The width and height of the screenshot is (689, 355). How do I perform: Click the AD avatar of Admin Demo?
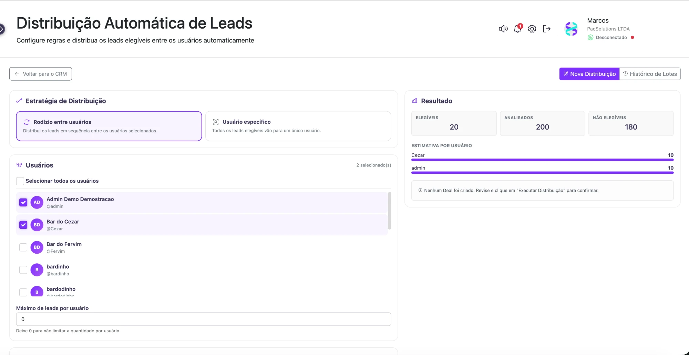37,202
